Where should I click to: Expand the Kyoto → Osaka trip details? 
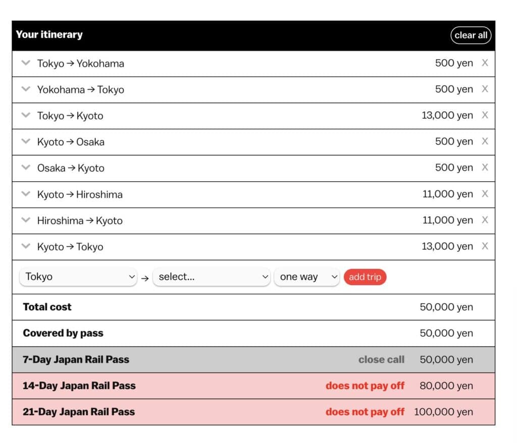26,142
